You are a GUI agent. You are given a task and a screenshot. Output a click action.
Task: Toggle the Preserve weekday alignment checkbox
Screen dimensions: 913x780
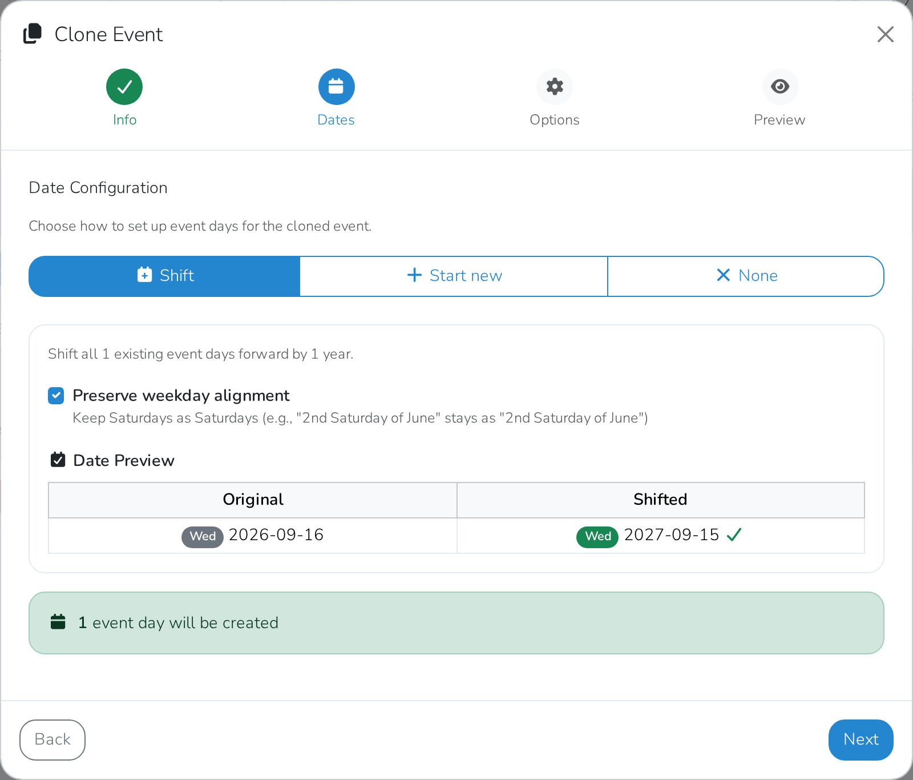(56, 396)
